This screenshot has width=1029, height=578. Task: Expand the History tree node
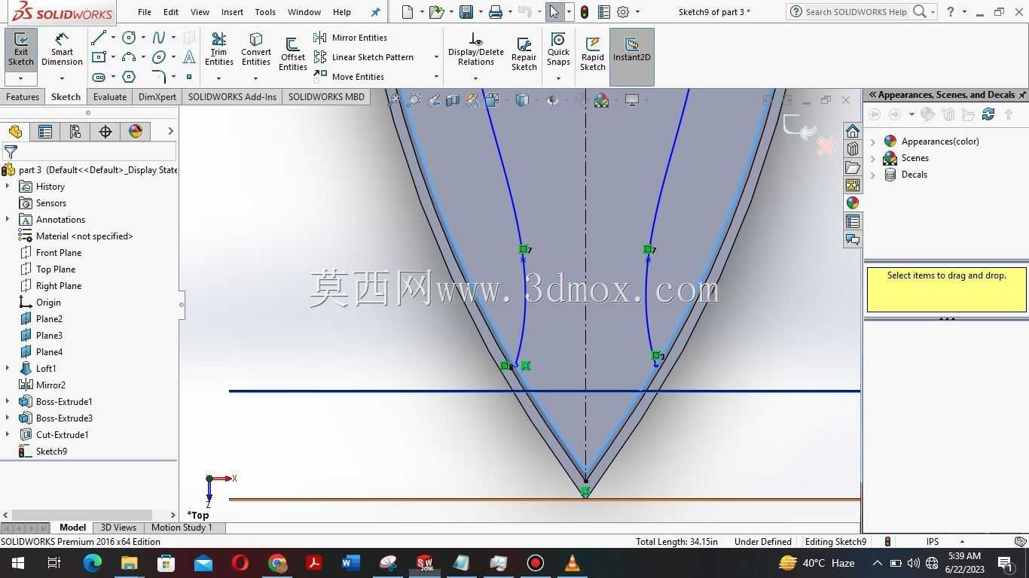[x=8, y=187]
